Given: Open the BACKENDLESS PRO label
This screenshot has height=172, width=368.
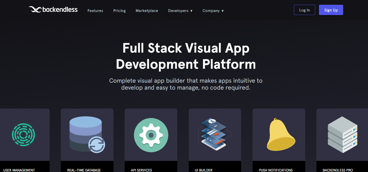Looking at the screenshot, I should coord(338,170).
